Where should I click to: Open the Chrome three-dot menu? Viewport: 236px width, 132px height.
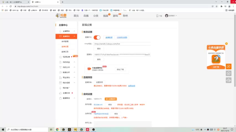[x=233, y=6]
